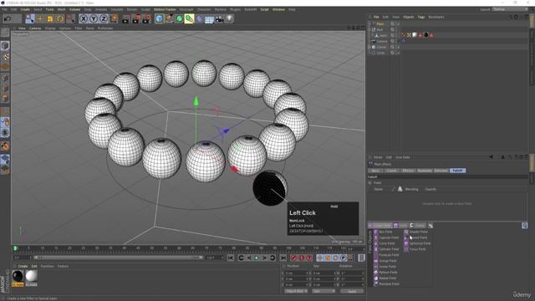Switch to the Falloff tab
The image size is (535, 301).
457,171
